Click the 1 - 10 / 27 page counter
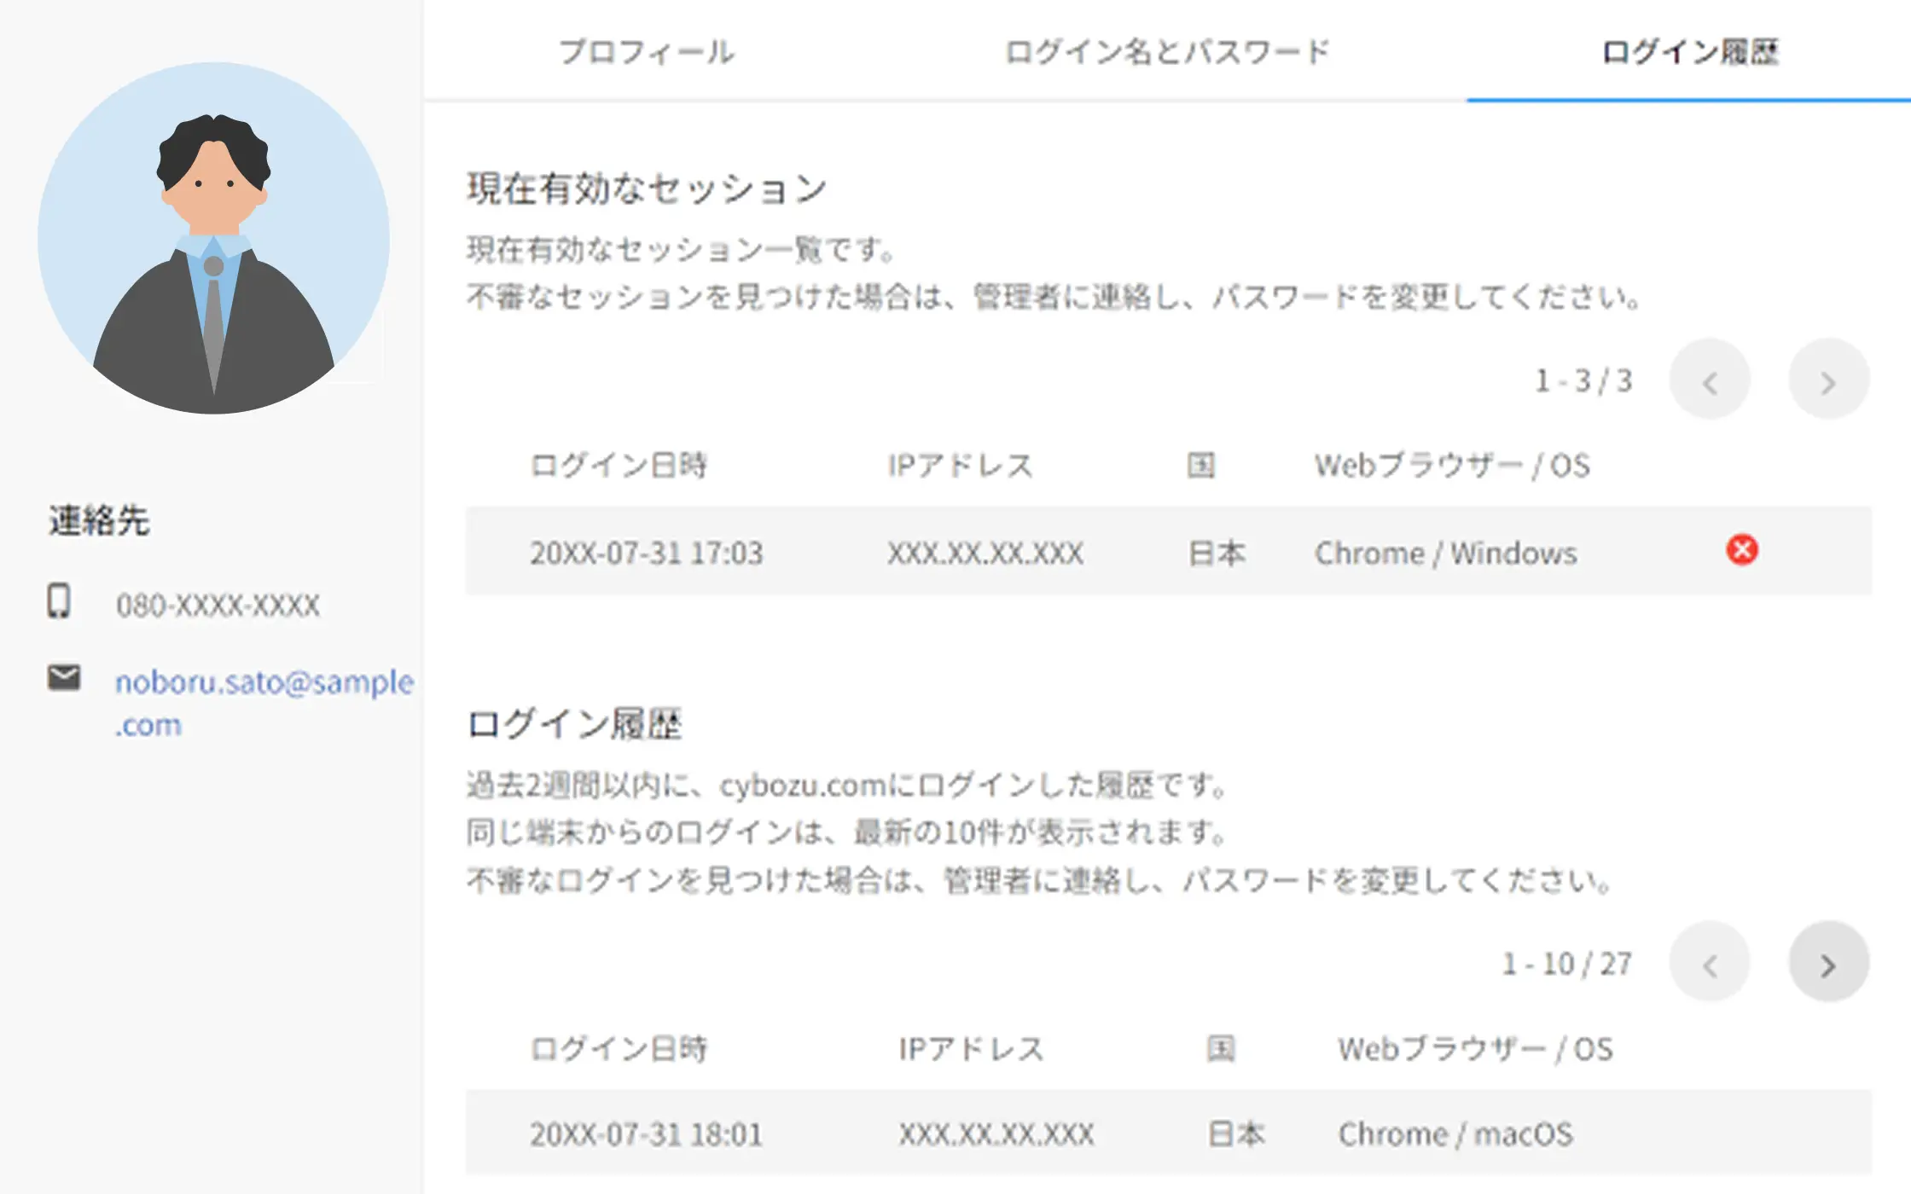The image size is (1911, 1194). click(x=1566, y=964)
